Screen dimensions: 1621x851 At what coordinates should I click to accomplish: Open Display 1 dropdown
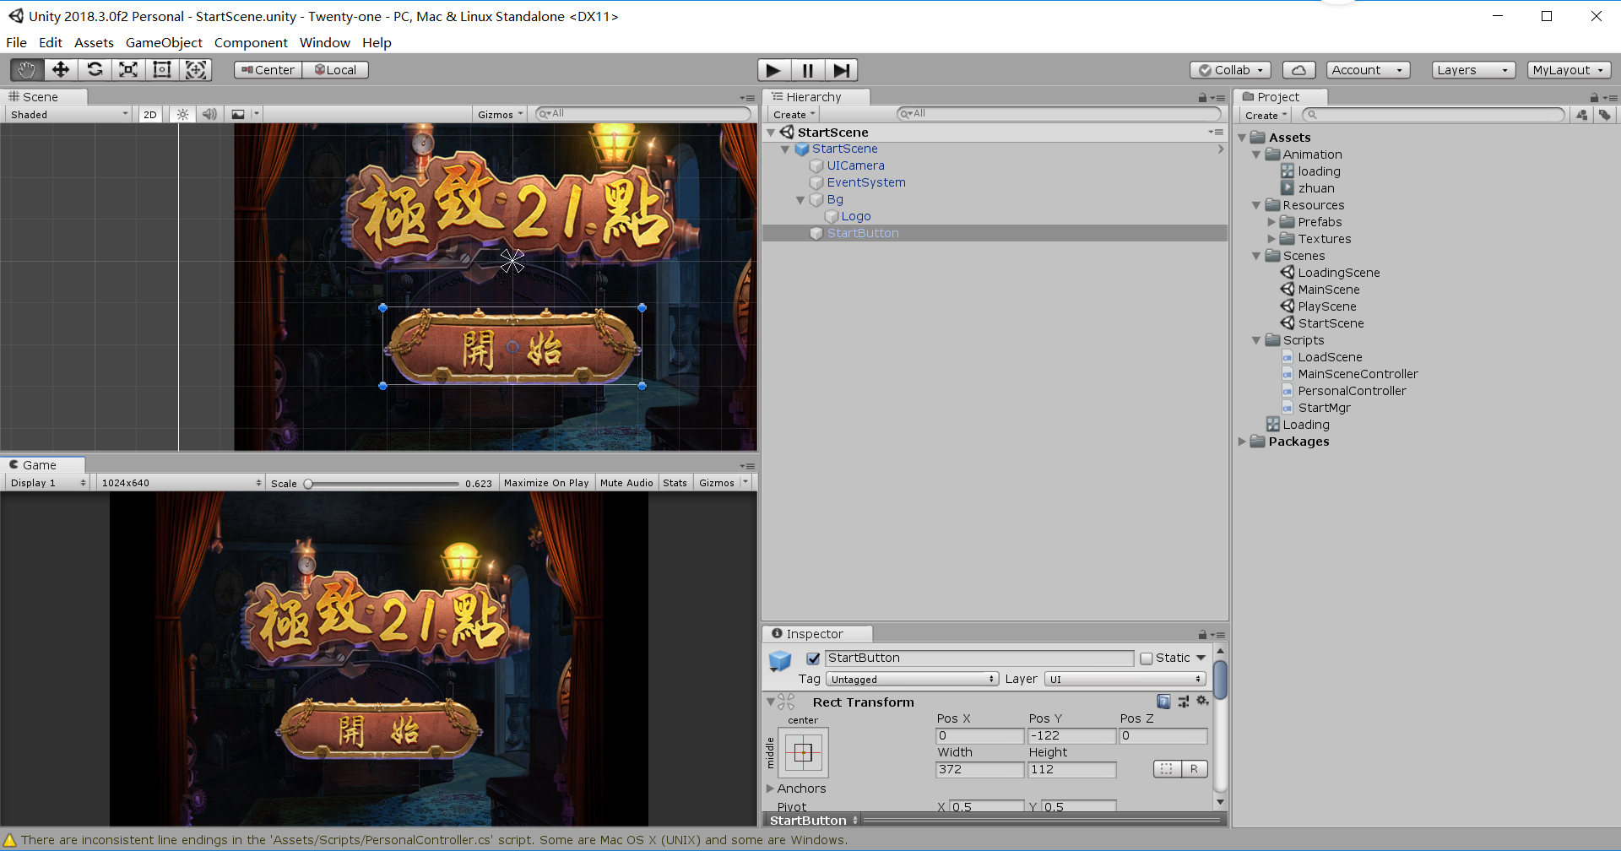(x=48, y=483)
